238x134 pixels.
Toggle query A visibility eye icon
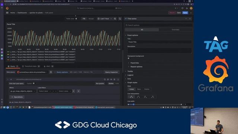pos(111,79)
